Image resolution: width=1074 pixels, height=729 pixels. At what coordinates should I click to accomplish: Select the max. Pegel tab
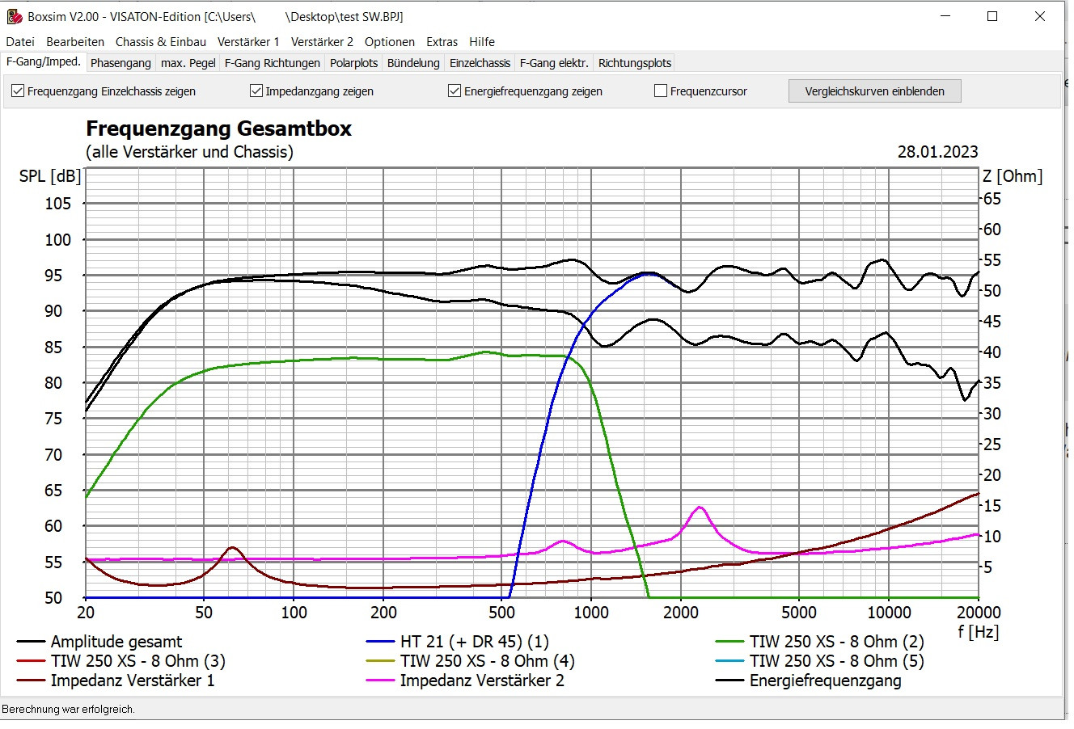(188, 63)
